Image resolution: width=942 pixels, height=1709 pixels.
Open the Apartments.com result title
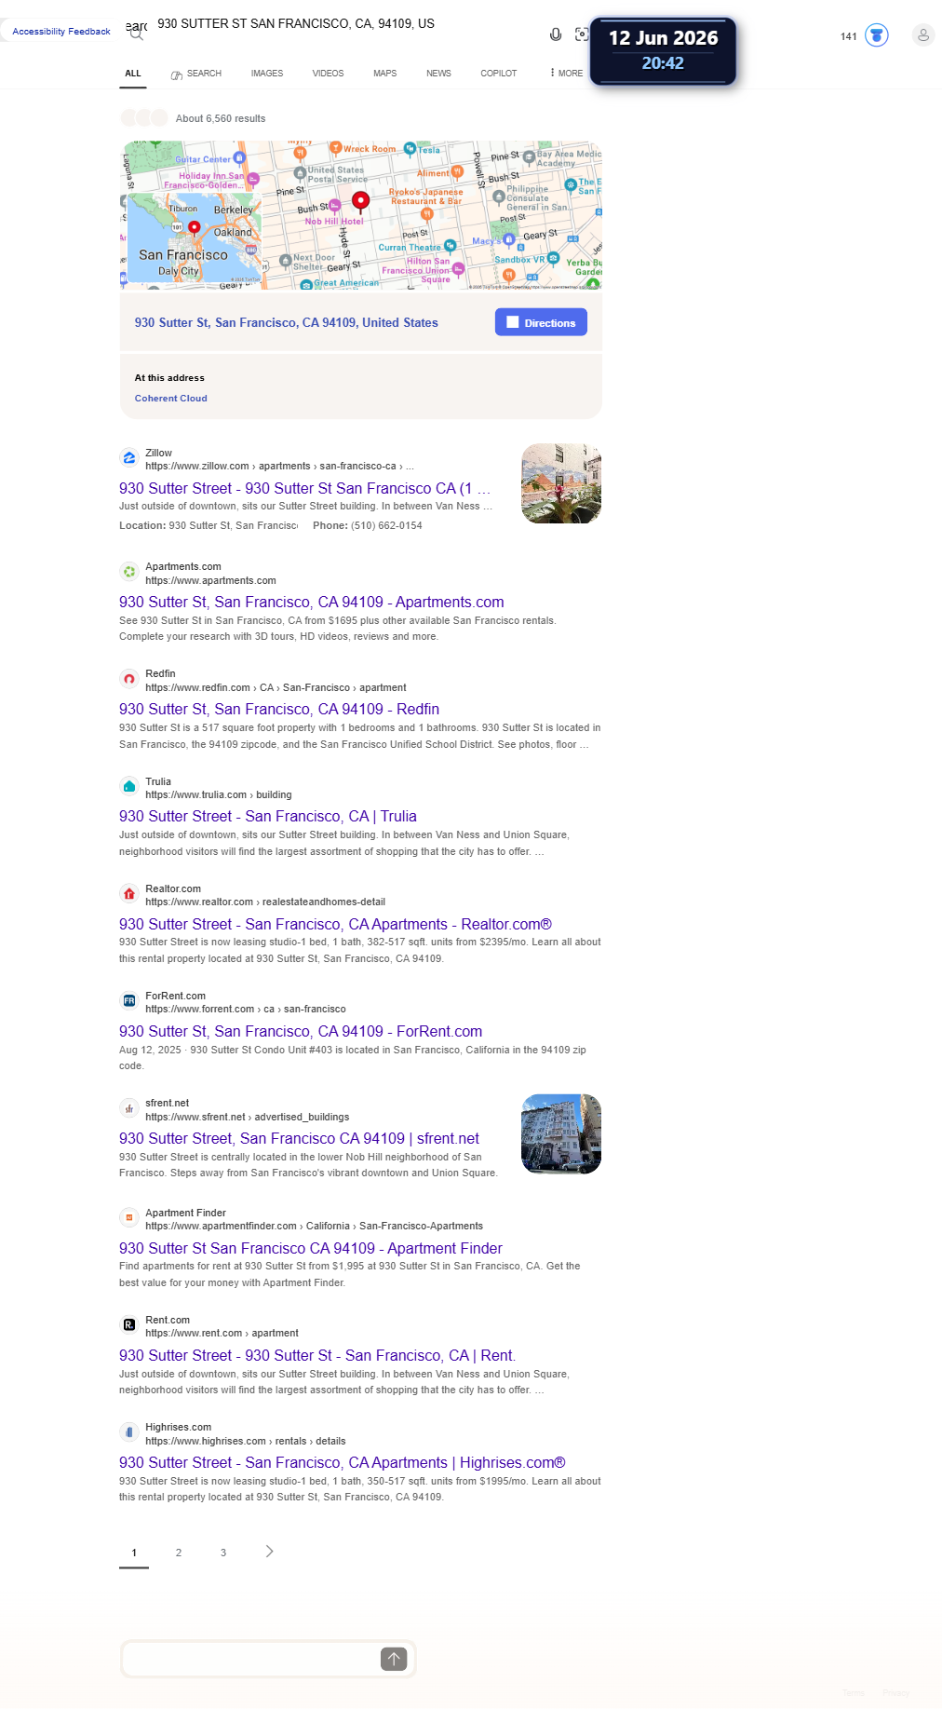click(x=312, y=603)
